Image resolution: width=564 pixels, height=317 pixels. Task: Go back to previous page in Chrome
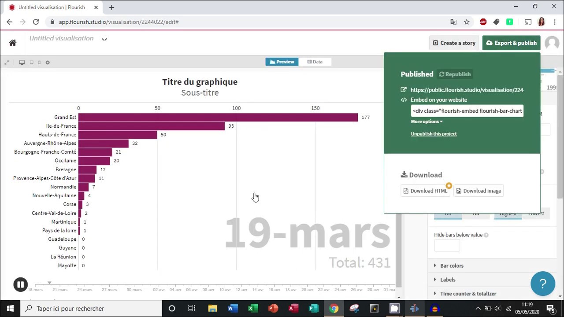click(9, 22)
